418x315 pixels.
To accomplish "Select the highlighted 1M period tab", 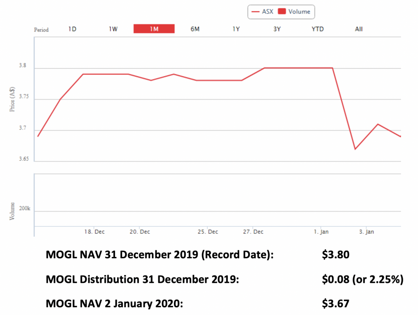I will [154, 29].
